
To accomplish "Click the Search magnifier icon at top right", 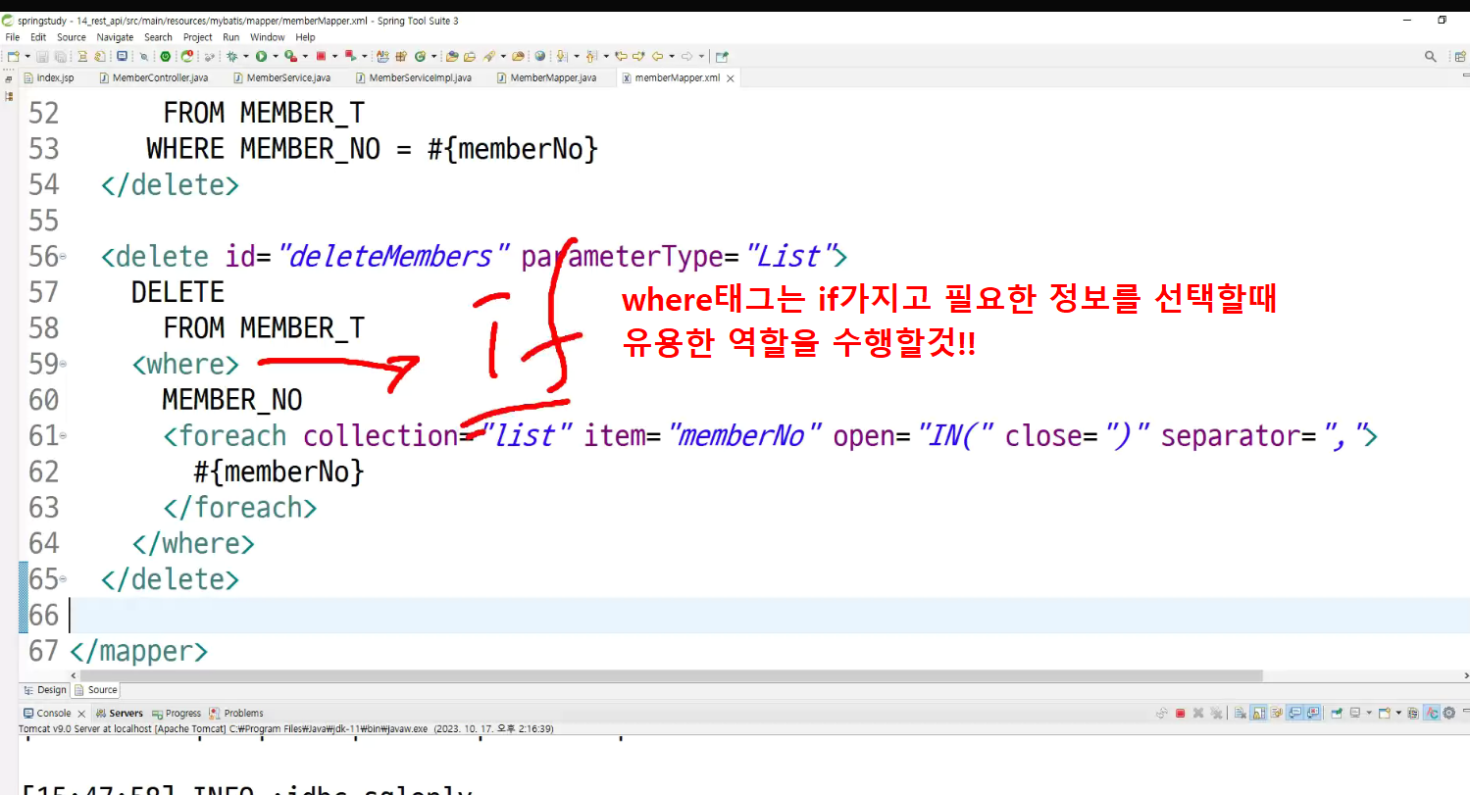I will pyautogui.click(x=1431, y=57).
